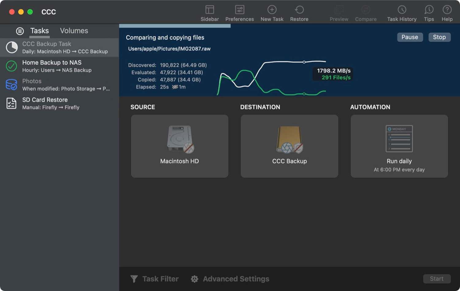Screen dimensions: 460x291
Task: Open the Help question mark icon
Action: pos(447,10)
